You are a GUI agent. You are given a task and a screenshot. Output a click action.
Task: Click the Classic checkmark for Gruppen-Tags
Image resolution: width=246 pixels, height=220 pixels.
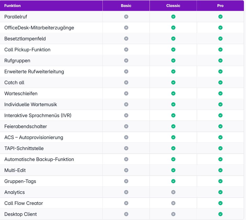click(173, 181)
